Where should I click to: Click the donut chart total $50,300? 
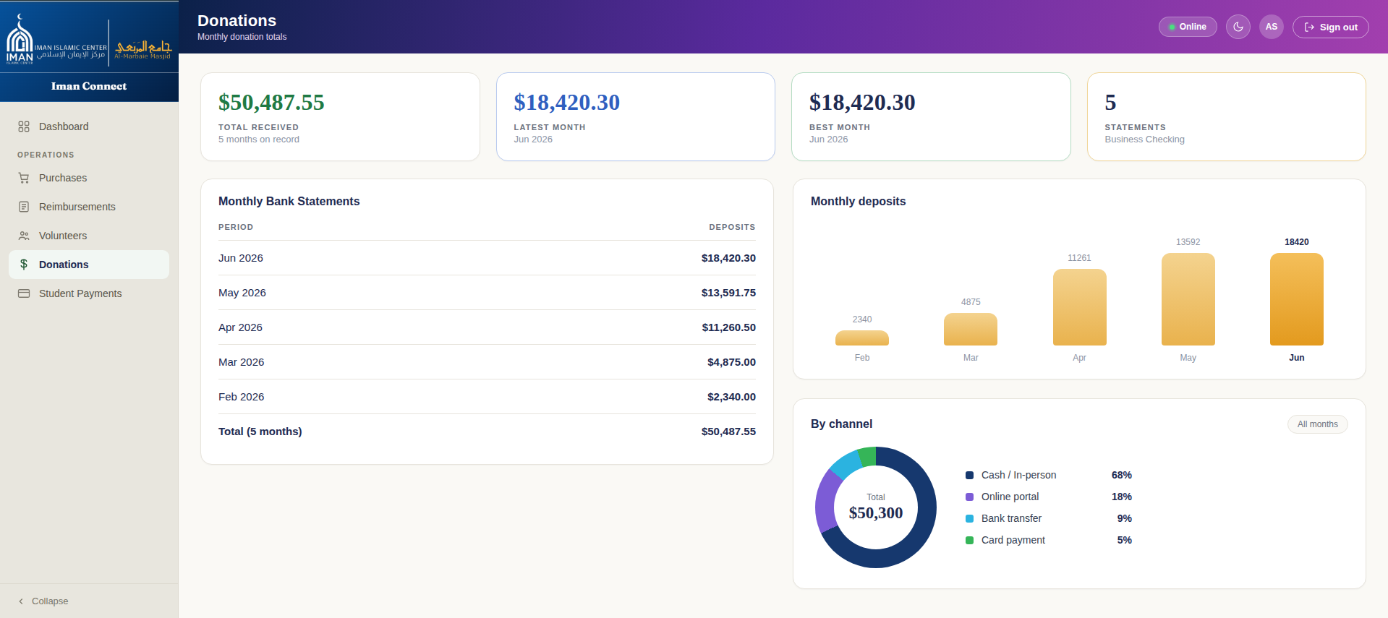click(x=876, y=513)
